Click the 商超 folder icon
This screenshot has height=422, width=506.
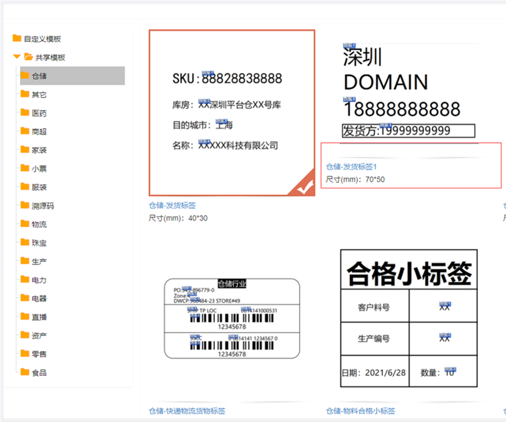click(x=25, y=132)
